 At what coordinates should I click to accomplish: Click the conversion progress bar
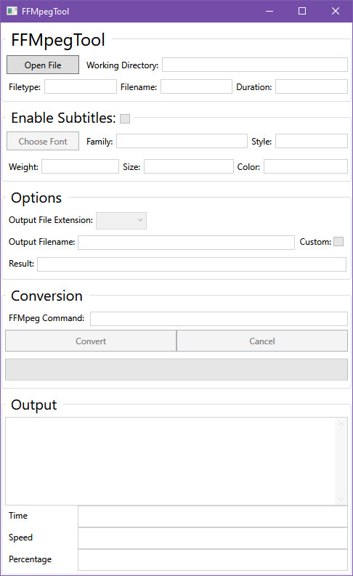pos(176,369)
